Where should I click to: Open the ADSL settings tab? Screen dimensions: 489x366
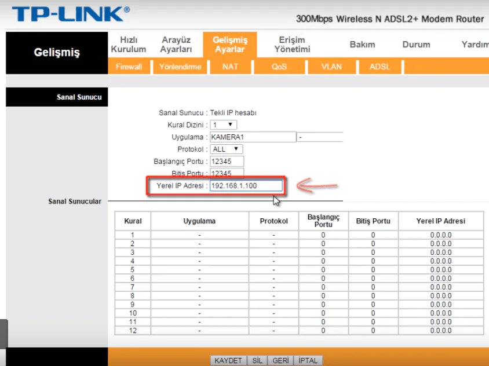[379, 67]
